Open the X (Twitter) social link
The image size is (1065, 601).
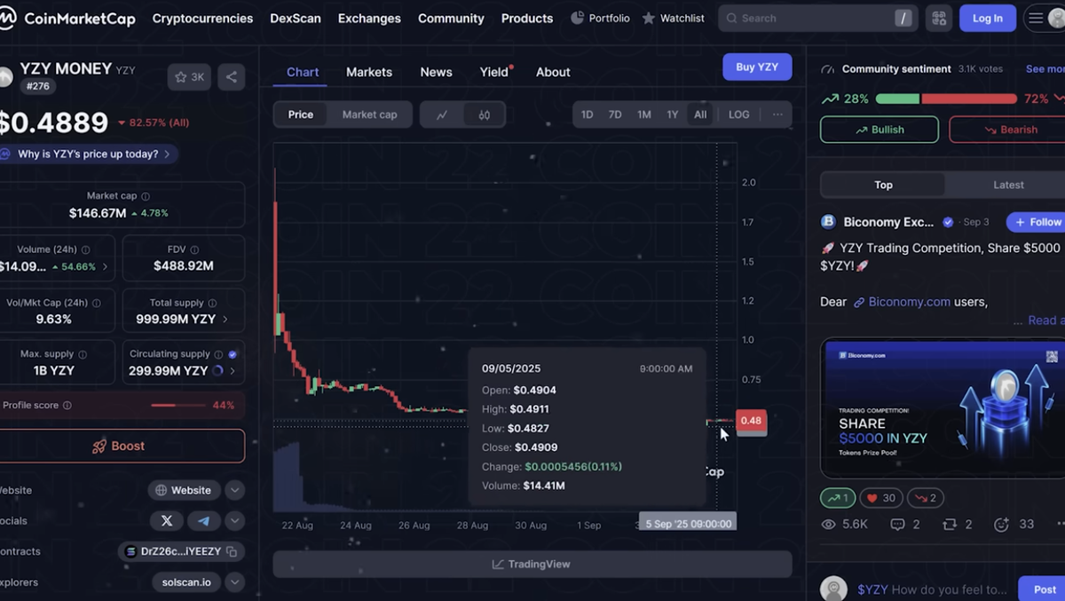coord(167,521)
